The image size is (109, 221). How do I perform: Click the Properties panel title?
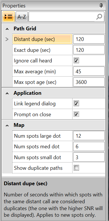tap(14, 6)
